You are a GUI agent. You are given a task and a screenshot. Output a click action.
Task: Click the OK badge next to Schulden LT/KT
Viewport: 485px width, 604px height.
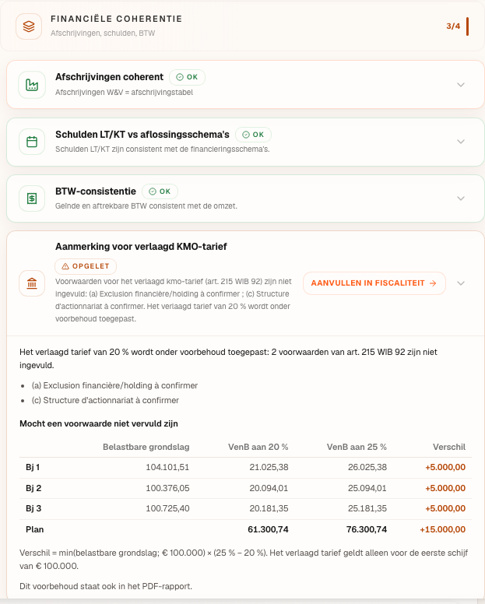coord(254,135)
